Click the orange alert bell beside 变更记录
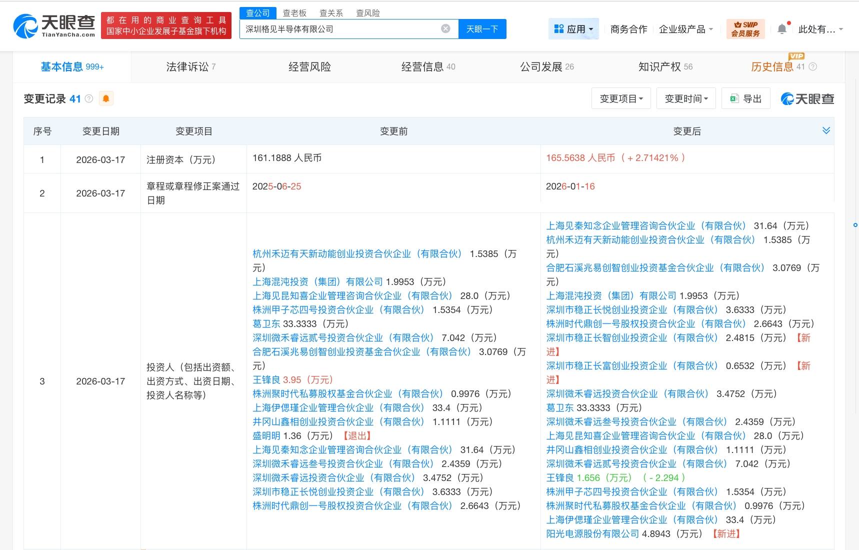 coord(106,98)
